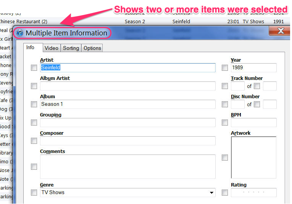292x204 pixels.
Task: Tick the Rating checkbox
Action: (225, 193)
